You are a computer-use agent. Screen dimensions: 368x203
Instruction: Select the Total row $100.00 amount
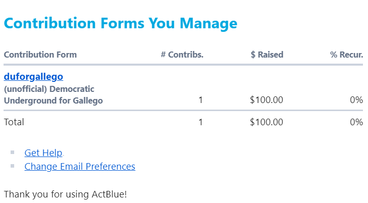(x=266, y=122)
